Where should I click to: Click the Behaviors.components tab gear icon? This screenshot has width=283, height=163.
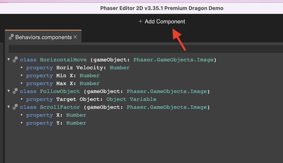click(11, 37)
